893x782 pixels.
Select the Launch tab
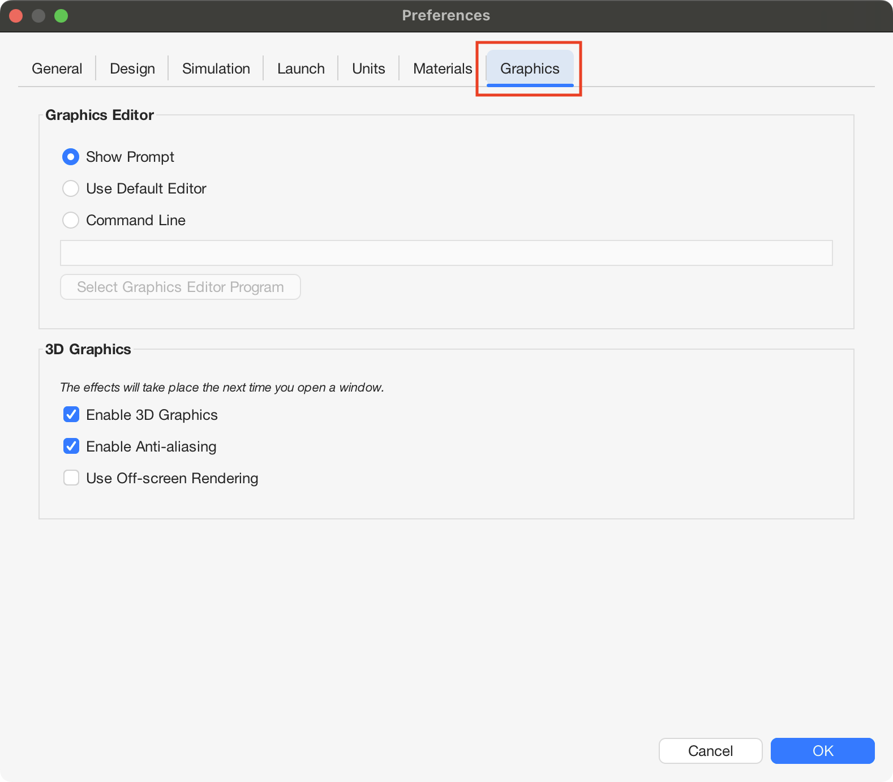[300, 68]
